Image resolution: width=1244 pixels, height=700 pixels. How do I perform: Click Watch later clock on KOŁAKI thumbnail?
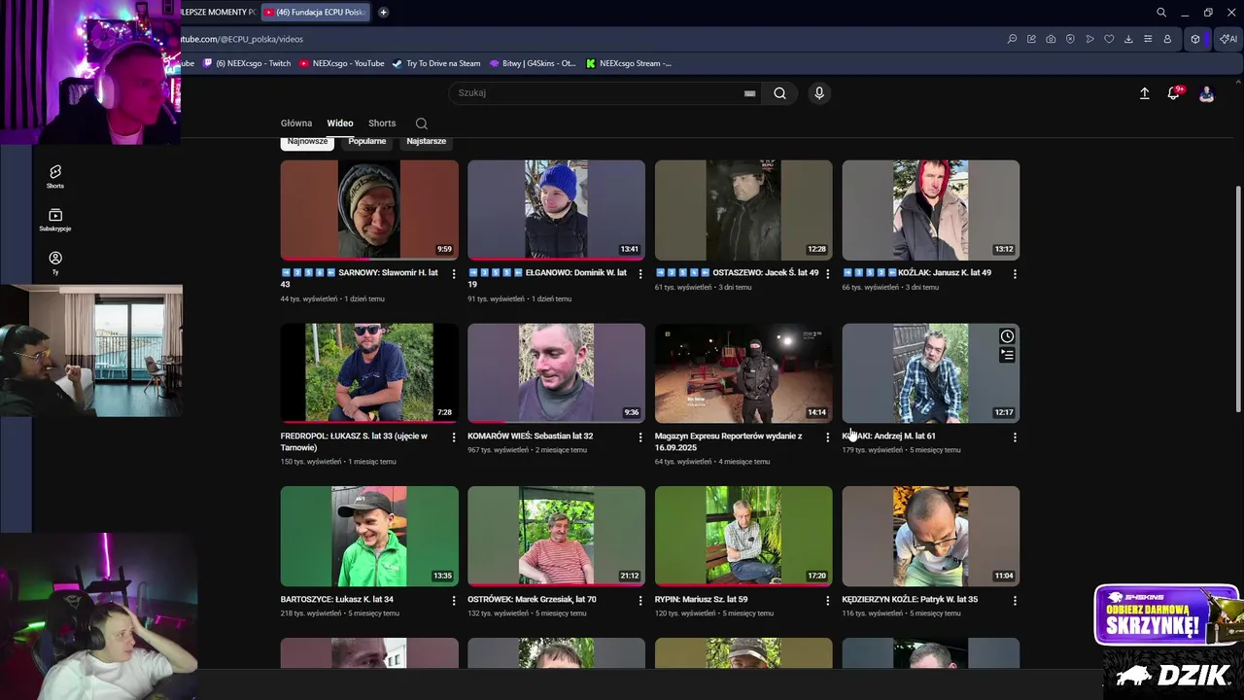(1007, 336)
